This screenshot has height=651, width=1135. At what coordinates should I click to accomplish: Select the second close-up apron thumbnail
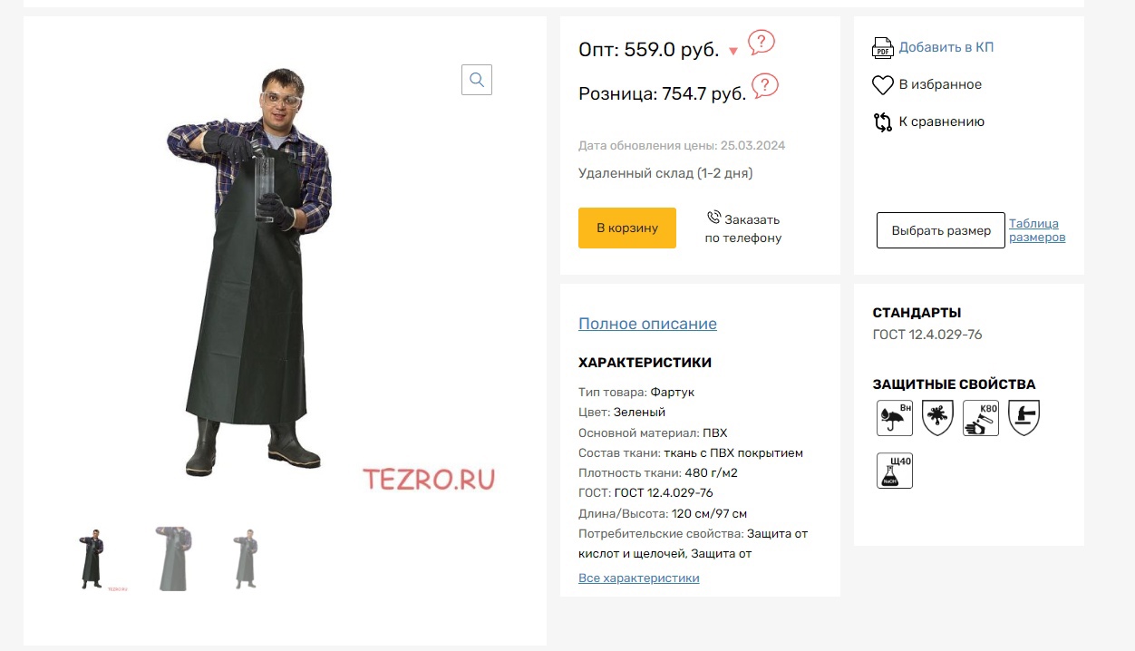tap(172, 559)
